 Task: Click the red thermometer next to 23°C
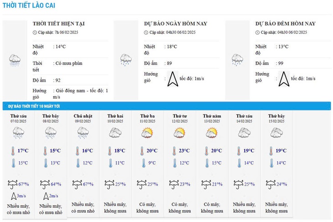174,151
